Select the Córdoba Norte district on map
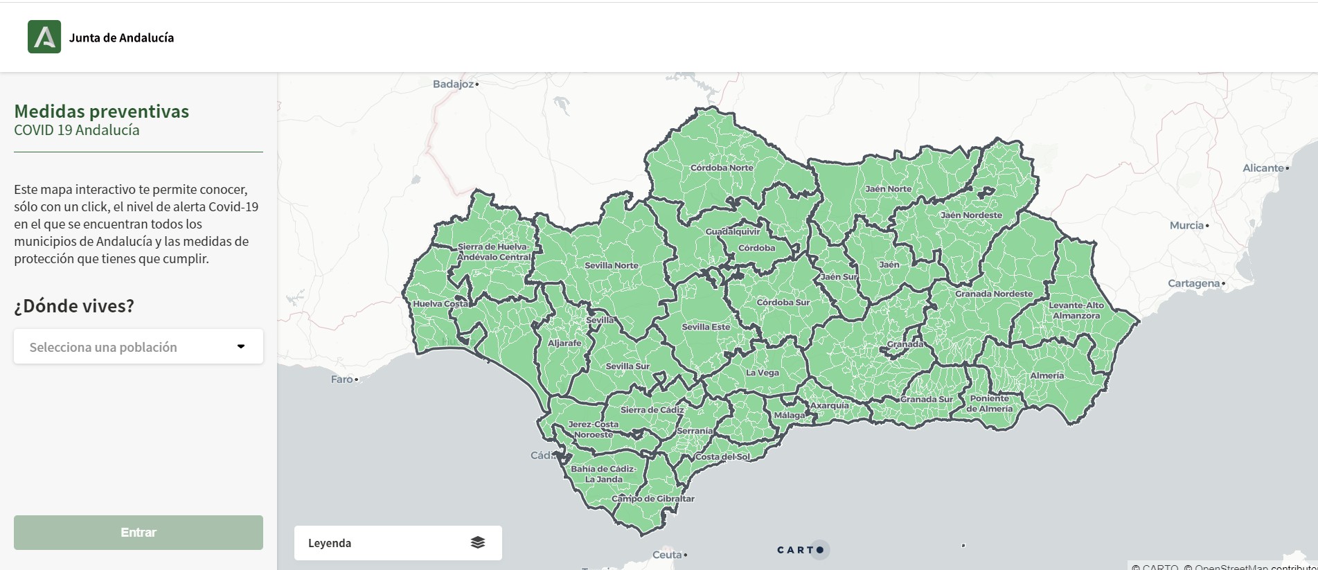Image resolution: width=1318 pixels, height=570 pixels. click(x=721, y=168)
